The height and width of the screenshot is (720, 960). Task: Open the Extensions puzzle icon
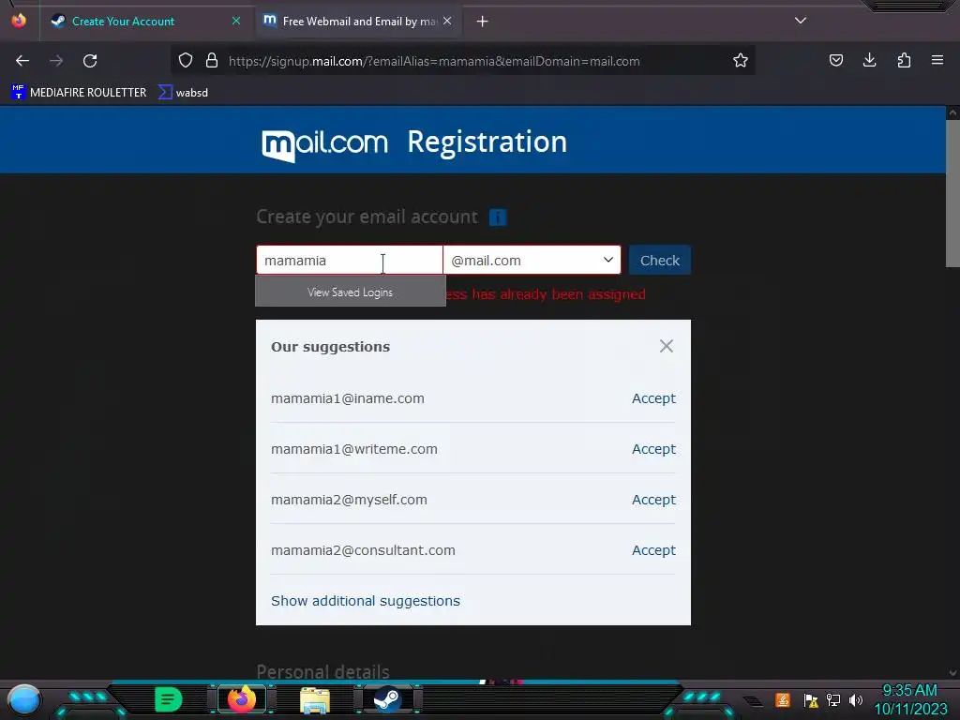[904, 61]
